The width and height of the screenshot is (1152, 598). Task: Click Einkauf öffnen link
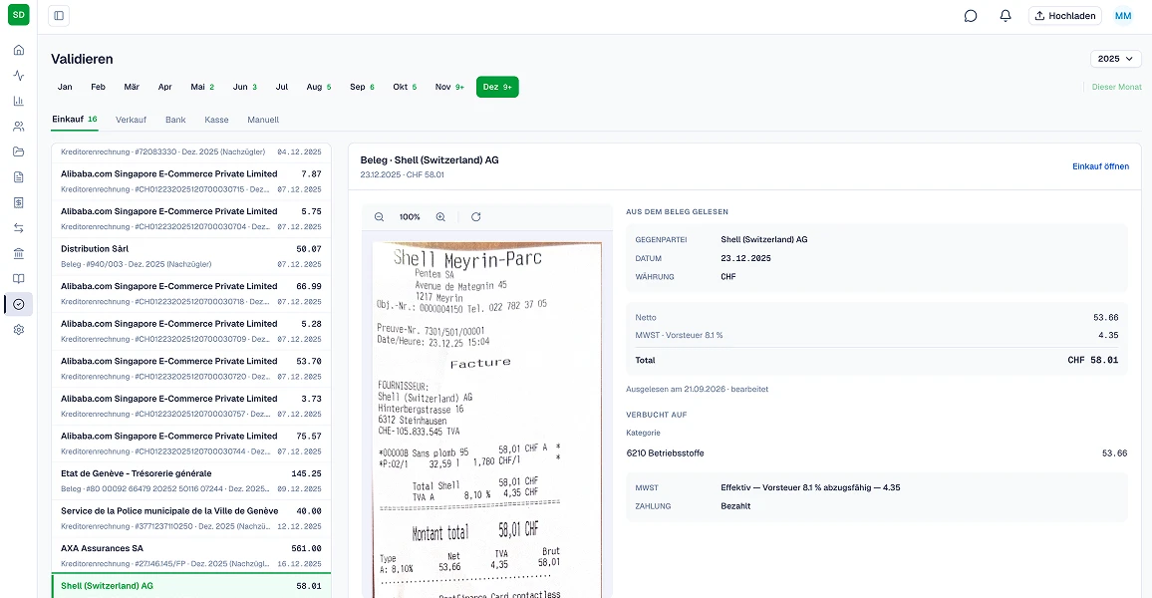click(x=1100, y=166)
